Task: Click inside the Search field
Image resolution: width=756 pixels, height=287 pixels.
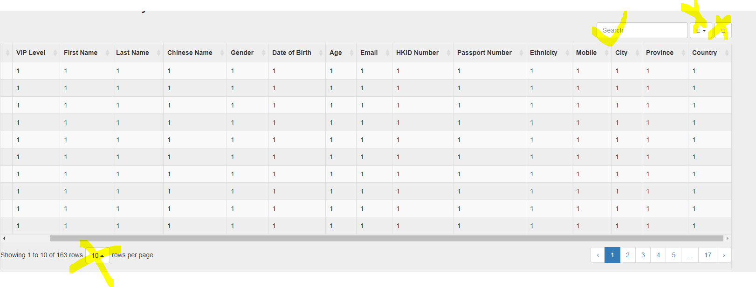Action: coord(642,30)
